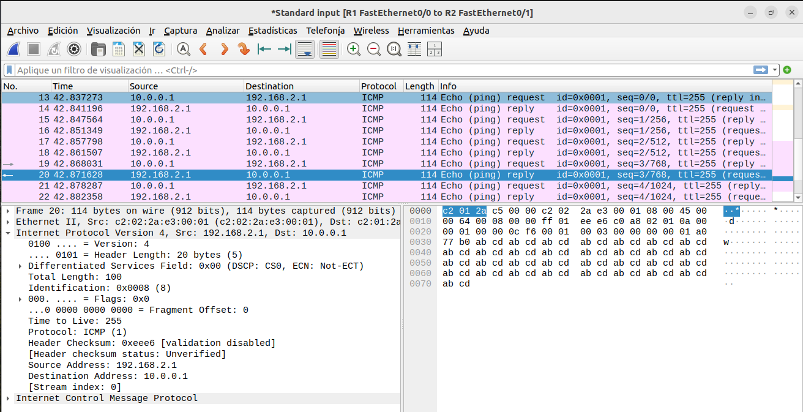803x412 pixels.
Task: Restart the current capture
Action: coord(53,49)
